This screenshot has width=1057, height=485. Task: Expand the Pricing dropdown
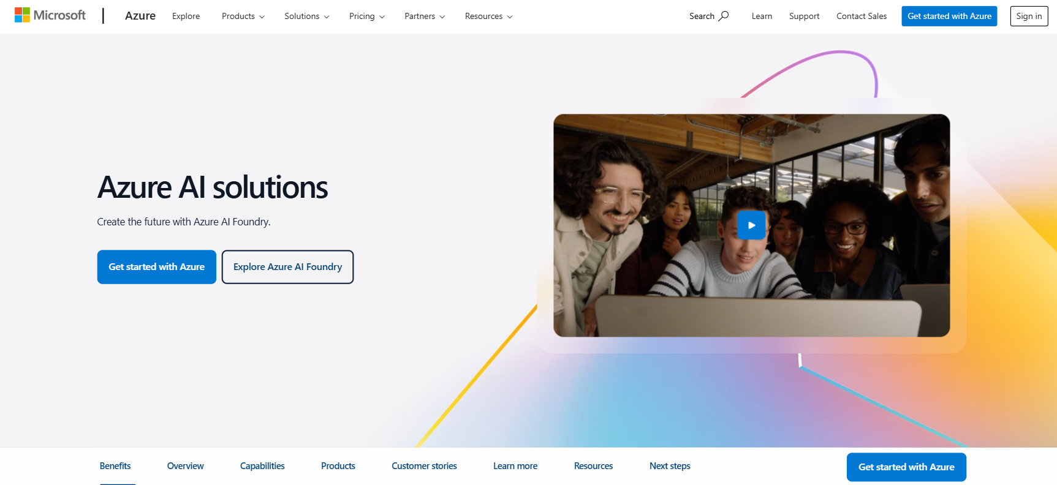coord(367,16)
